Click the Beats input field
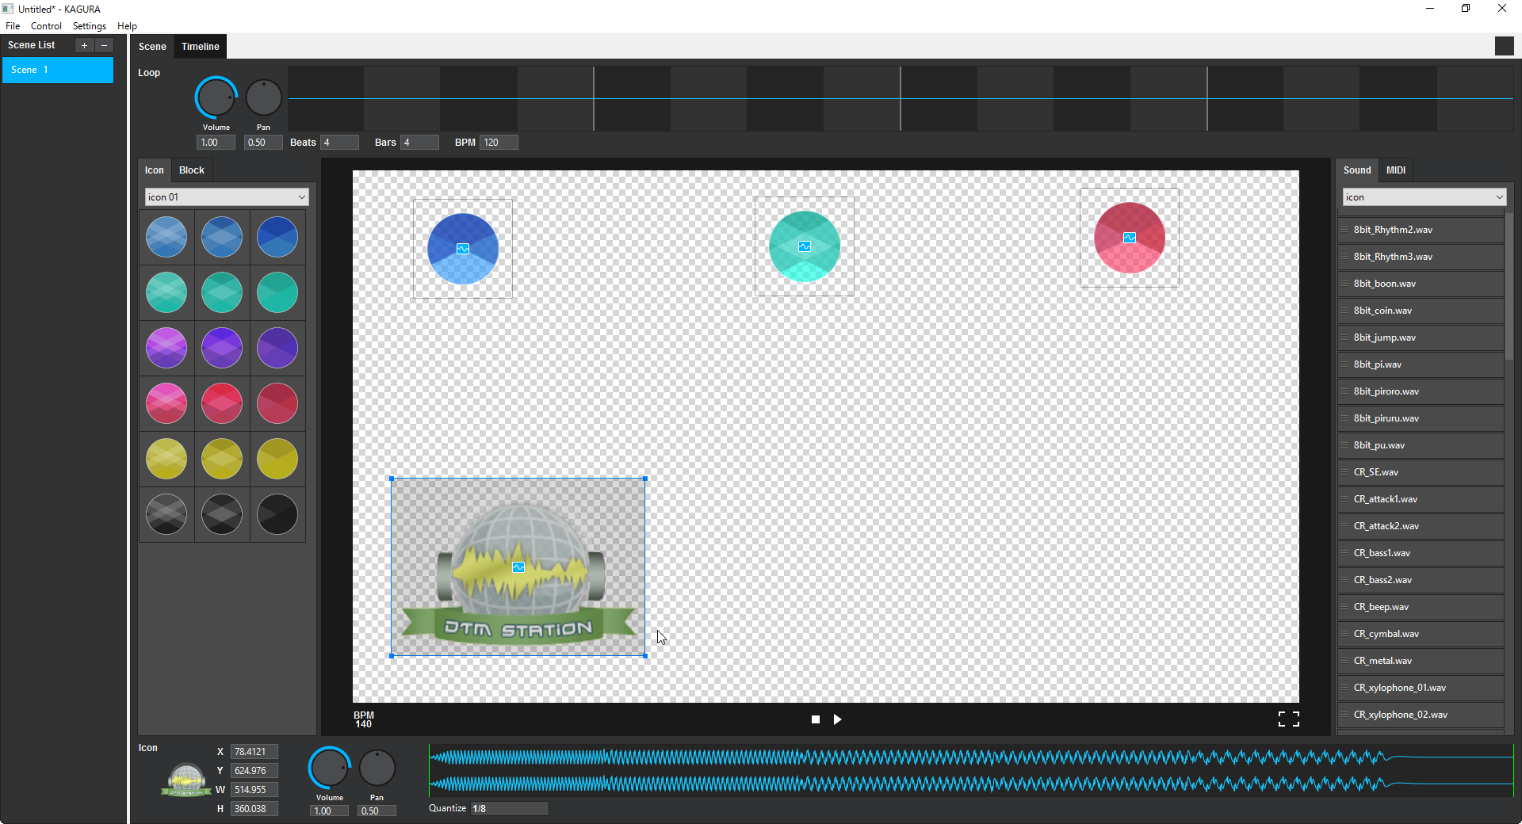The width and height of the screenshot is (1522, 824). pos(339,143)
